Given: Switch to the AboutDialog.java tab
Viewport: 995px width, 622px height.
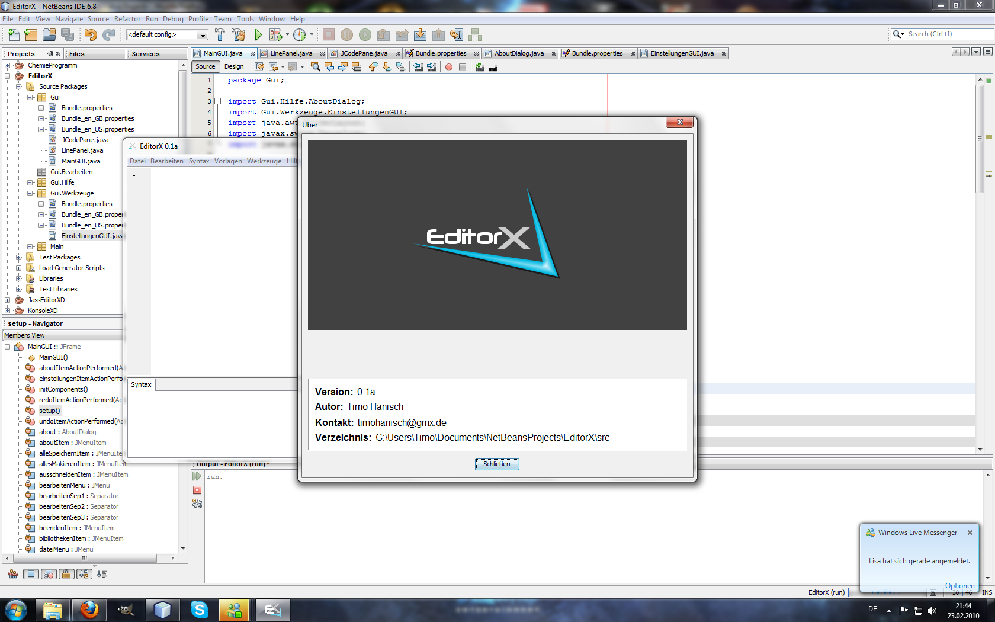Looking at the screenshot, I should point(519,53).
